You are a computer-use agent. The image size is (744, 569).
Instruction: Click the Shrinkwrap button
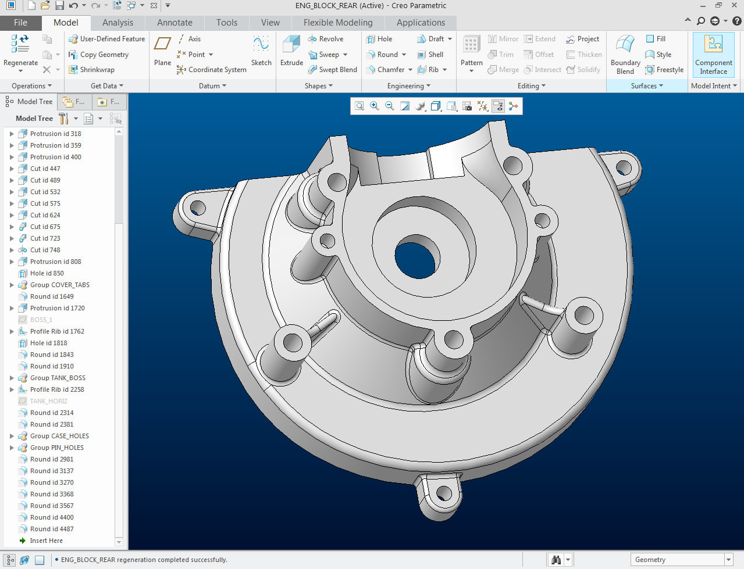[91, 70]
